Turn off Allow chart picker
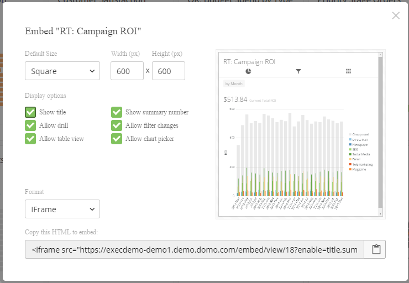Viewport: 409px width, 283px height. pyautogui.click(x=117, y=139)
